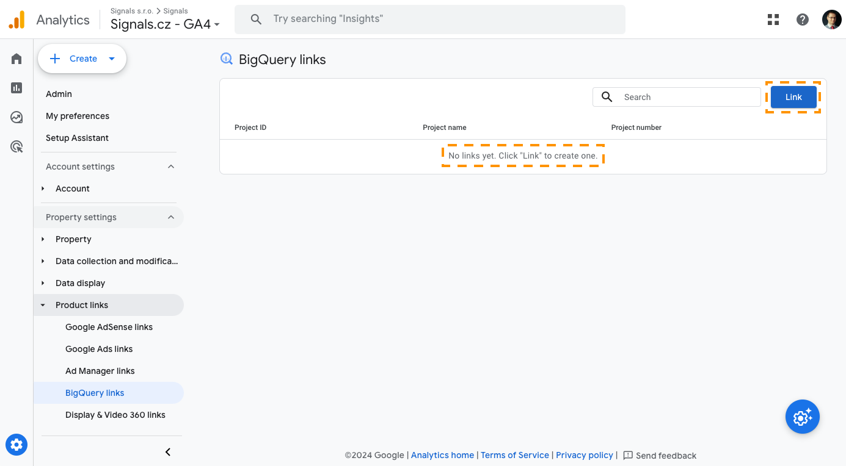The width and height of the screenshot is (846, 466).
Task: Select Google Ads links in sidebar
Action: [99, 349]
